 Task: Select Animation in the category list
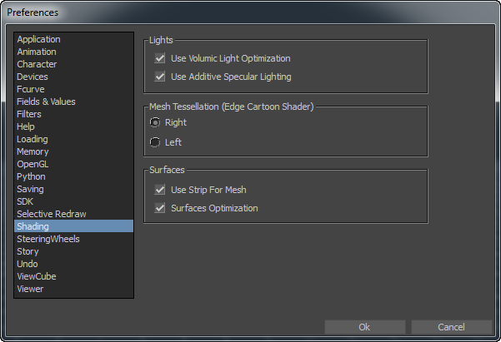(x=37, y=52)
